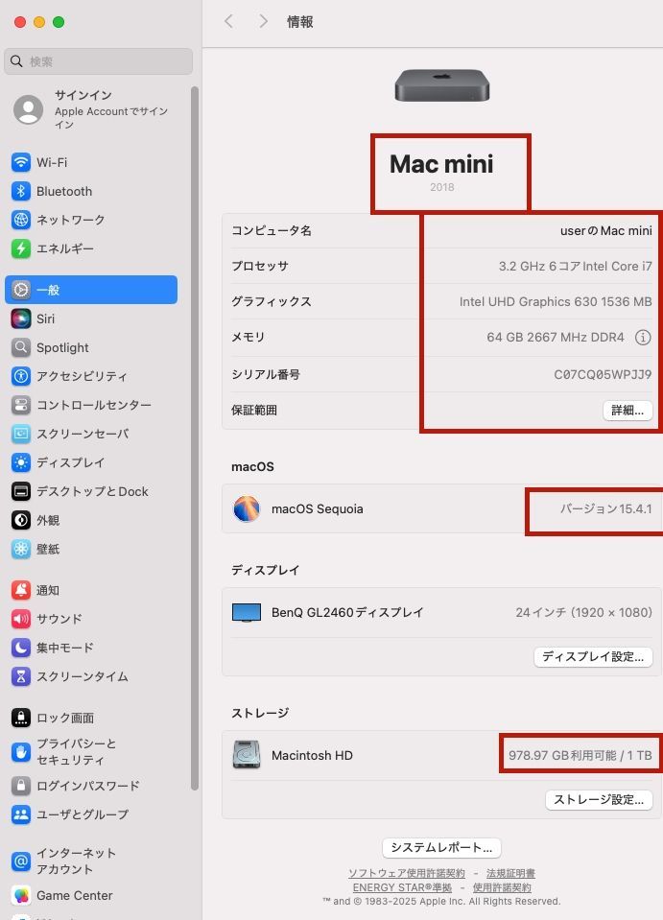
Task: Click the Apple Account avatar icon
Action: pos(28,109)
